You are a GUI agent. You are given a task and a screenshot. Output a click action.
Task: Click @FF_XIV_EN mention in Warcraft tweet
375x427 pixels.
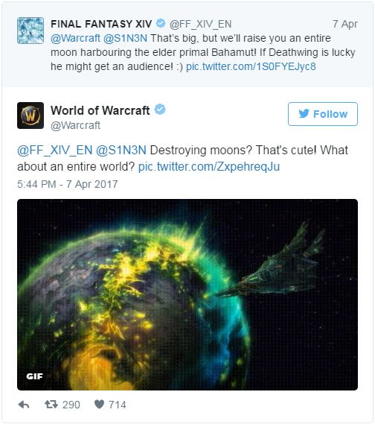click(x=55, y=150)
